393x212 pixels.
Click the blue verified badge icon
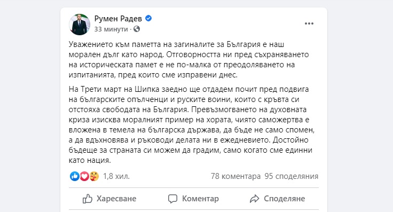coord(148,18)
